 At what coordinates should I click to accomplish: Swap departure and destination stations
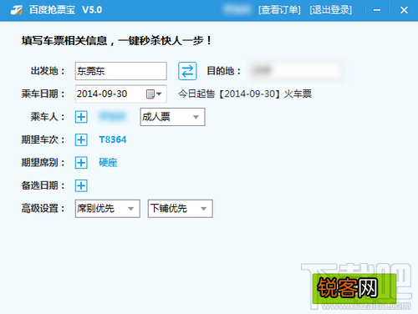coord(187,71)
